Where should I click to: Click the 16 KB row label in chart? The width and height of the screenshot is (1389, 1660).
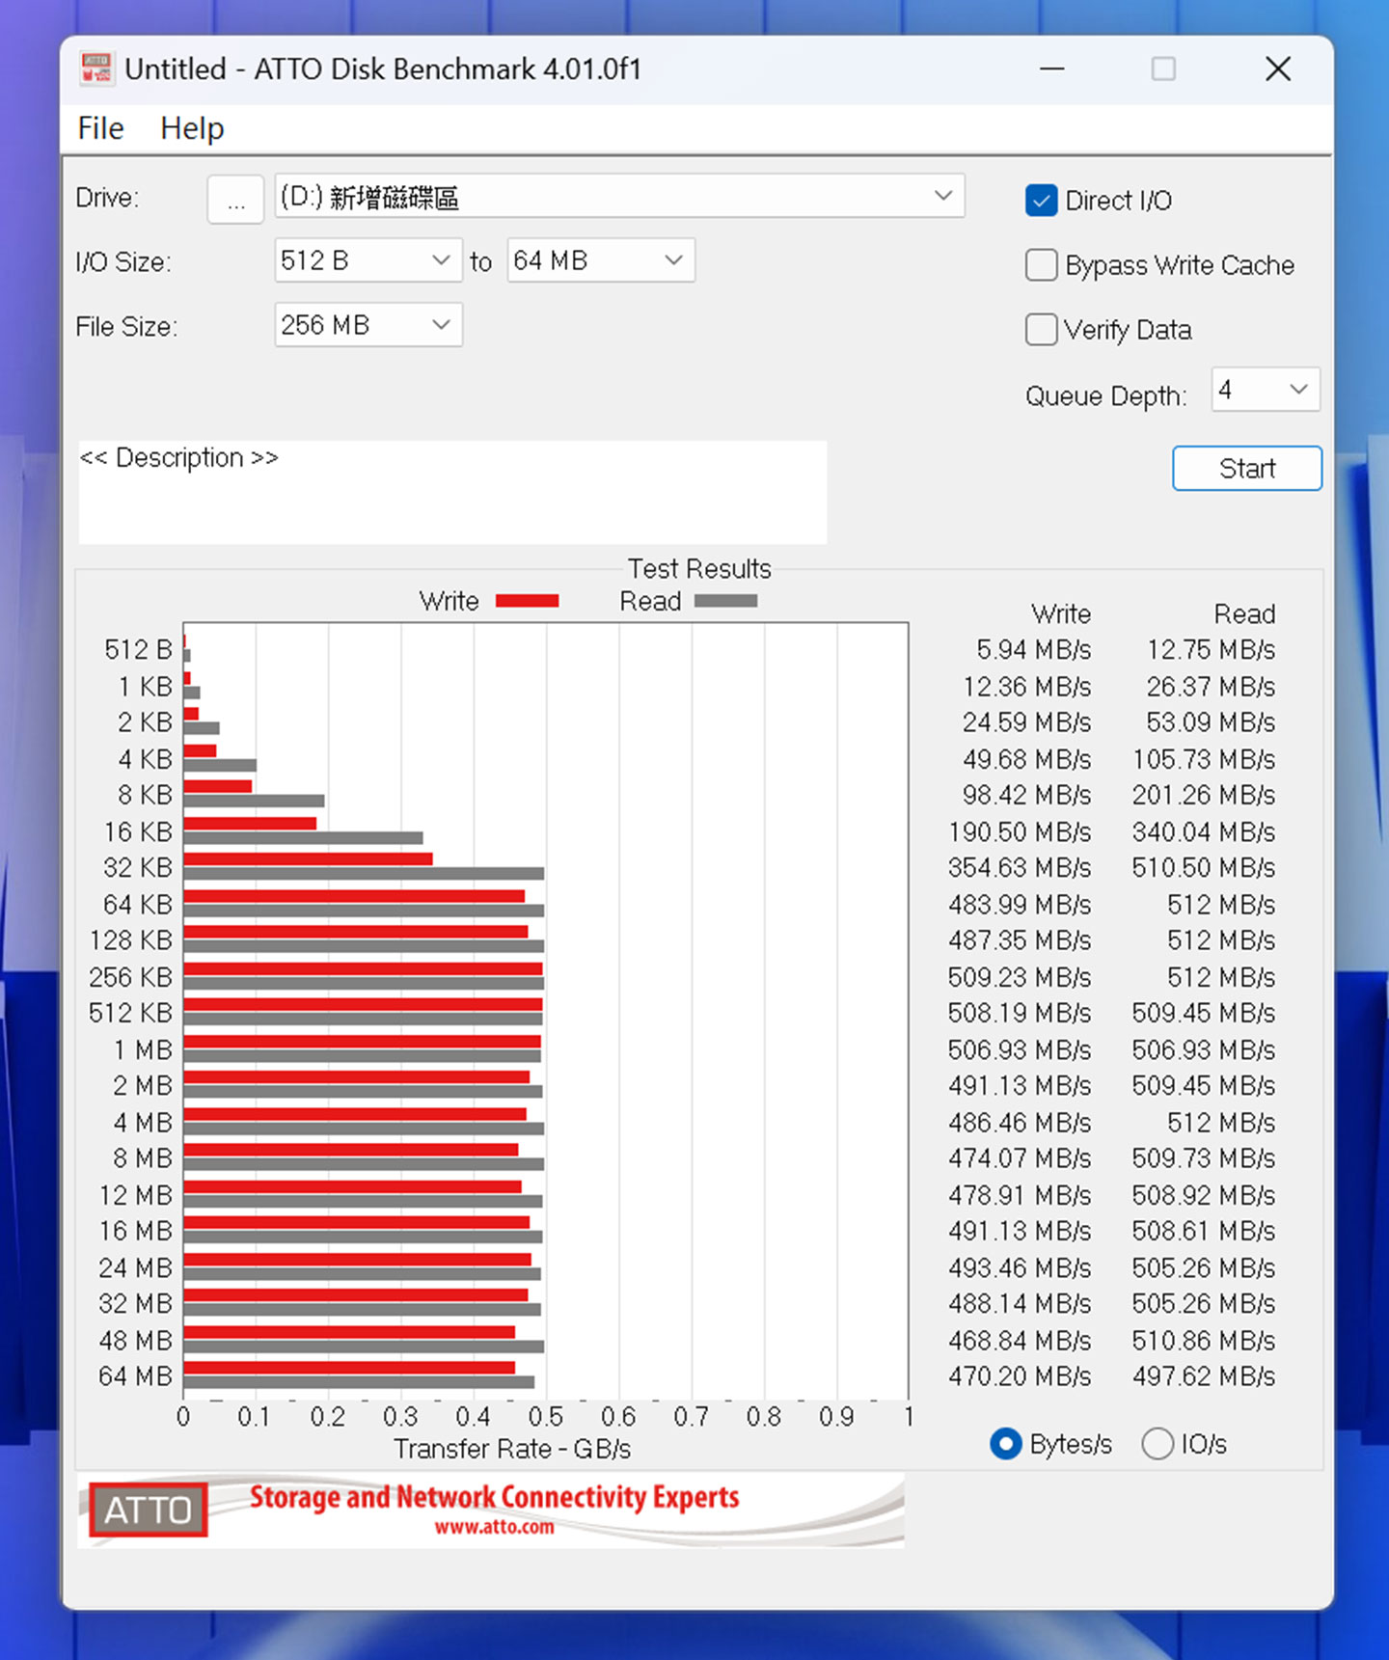tap(138, 832)
